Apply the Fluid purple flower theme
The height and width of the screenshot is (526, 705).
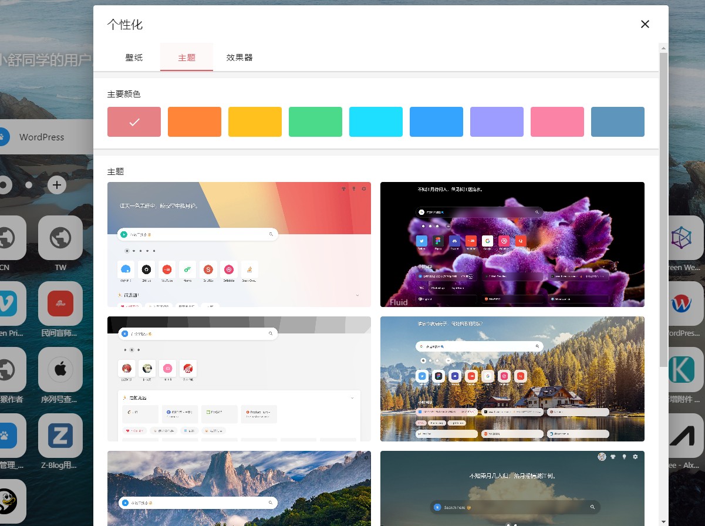point(512,244)
